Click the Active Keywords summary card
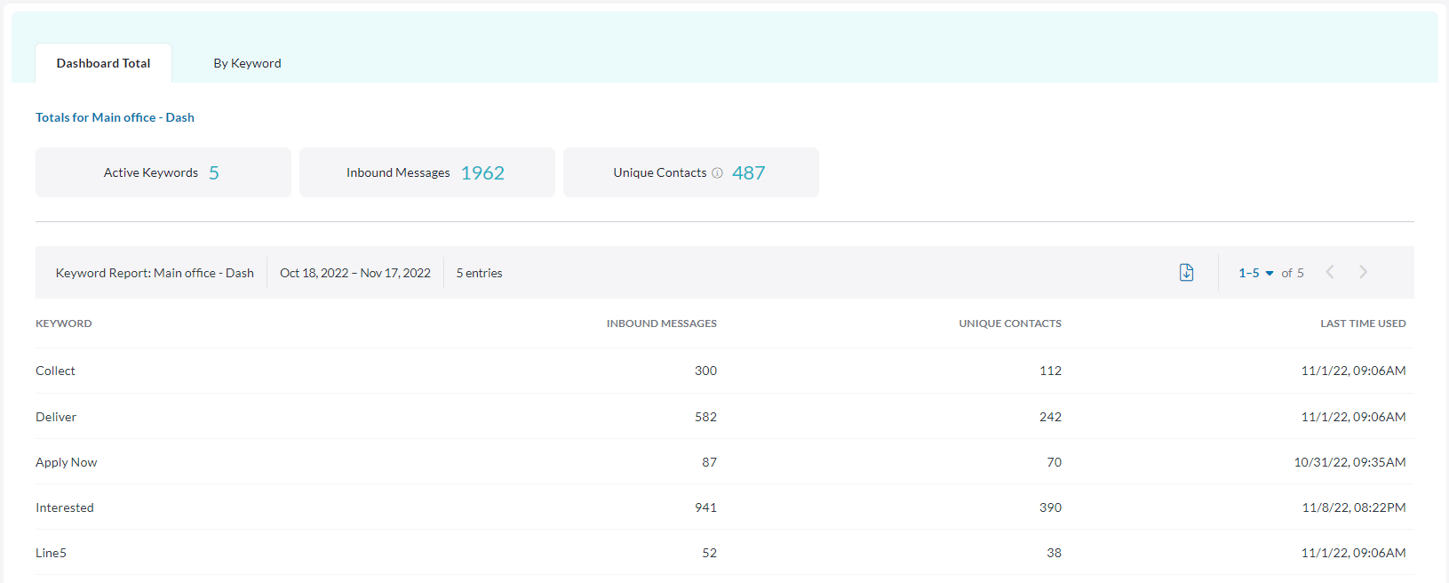1449x583 pixels. (163, 172)
